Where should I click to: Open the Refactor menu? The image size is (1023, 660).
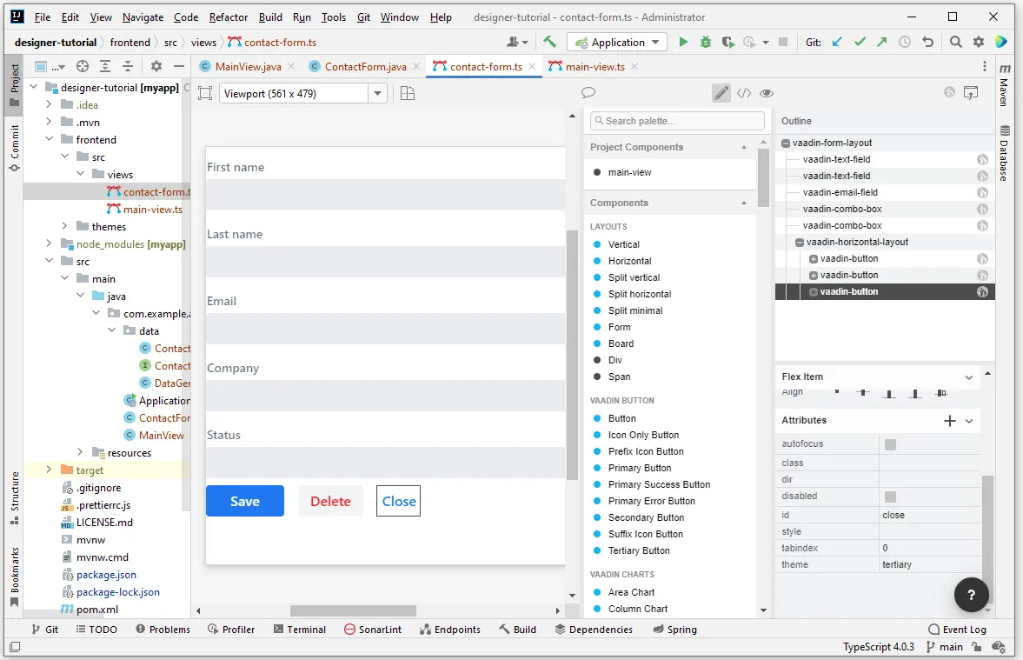pos(228,17)
